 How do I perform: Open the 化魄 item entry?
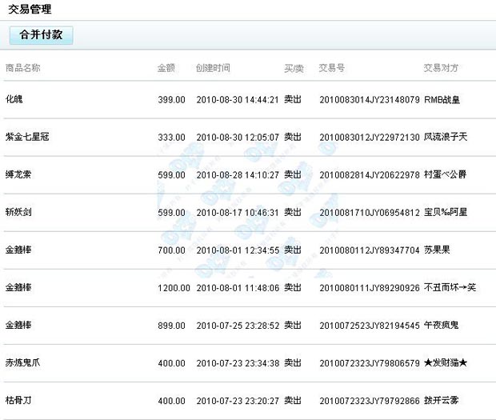click(x=14, y=100)
